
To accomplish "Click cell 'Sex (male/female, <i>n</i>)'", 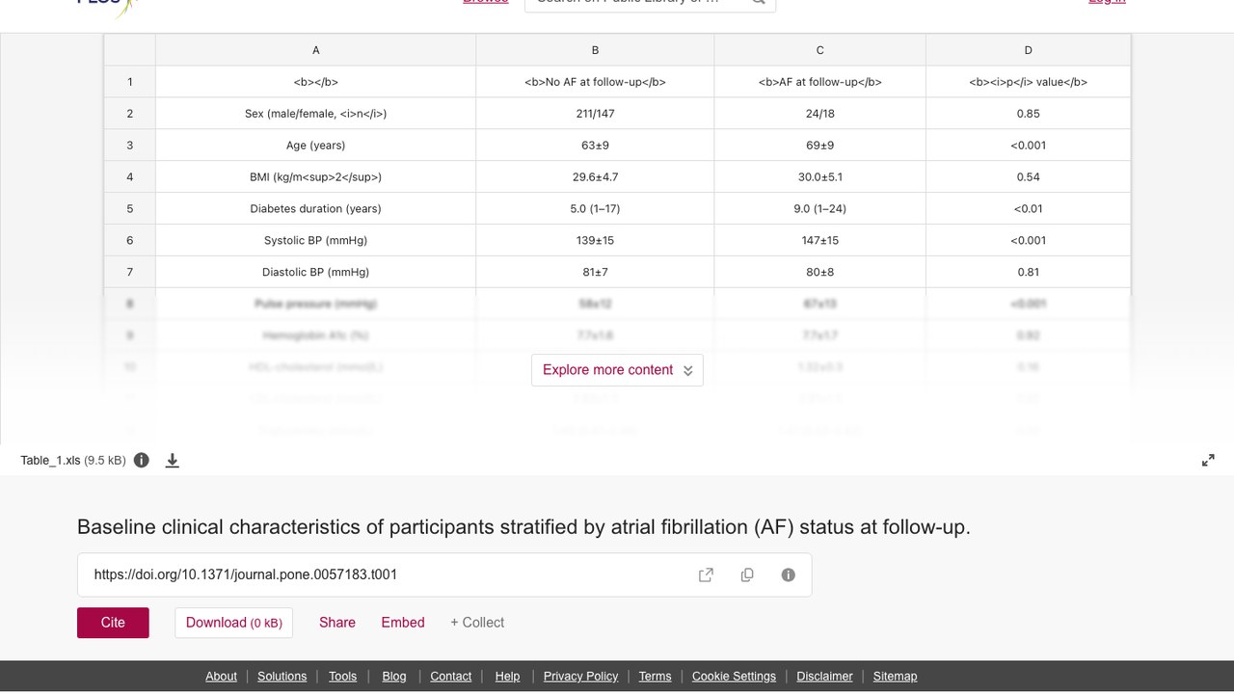I will pyautogui.click(x=315, y=114).
